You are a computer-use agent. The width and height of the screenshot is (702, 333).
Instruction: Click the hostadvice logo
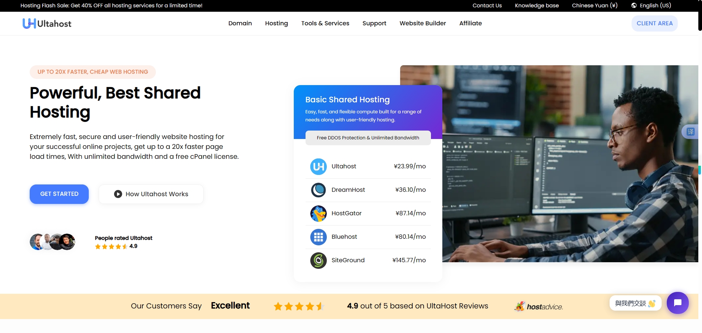(x=539, y=307)
